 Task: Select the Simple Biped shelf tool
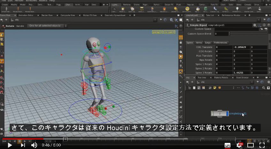(x=6, y=10)
